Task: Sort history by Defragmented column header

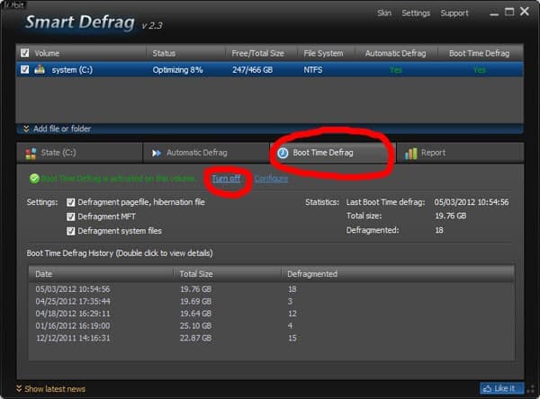Action: (398, 274)
